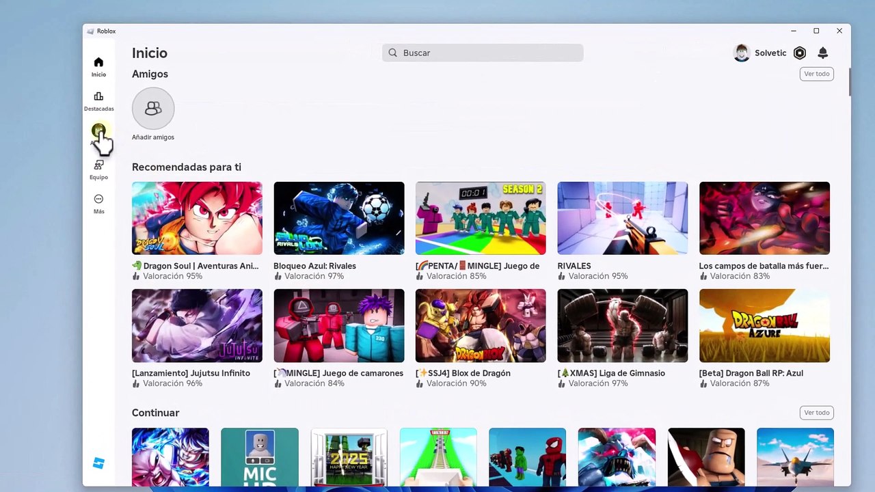Click the Buscar search field
The image size is (875, 492).
[x=483, y=53]
